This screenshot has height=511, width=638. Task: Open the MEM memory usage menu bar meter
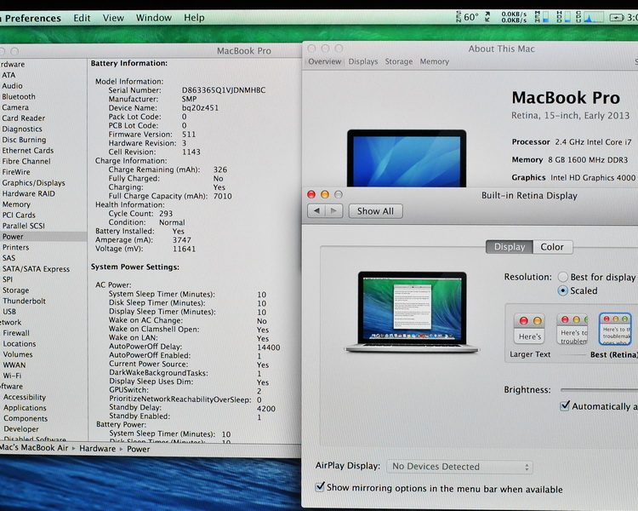[541, 17]
